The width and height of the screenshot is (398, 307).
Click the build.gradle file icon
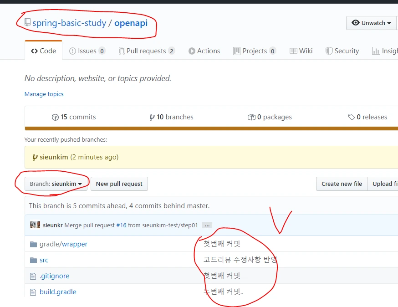(x=33, y=292)
